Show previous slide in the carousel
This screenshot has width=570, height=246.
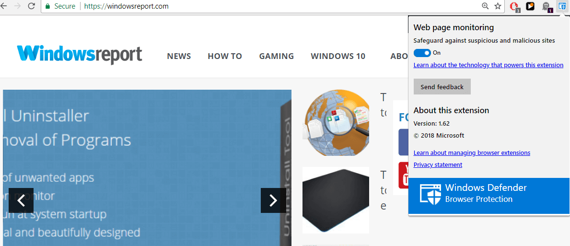coord(21,200)
